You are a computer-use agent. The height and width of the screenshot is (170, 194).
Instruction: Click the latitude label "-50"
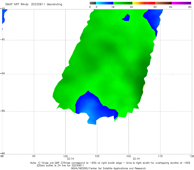point(2,73)
